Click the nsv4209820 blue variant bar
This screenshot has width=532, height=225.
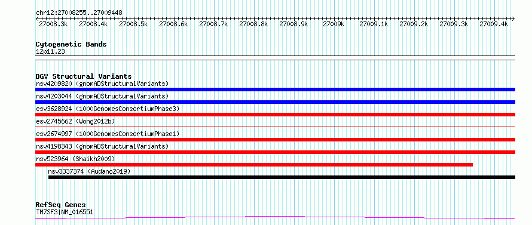(275, 90)
